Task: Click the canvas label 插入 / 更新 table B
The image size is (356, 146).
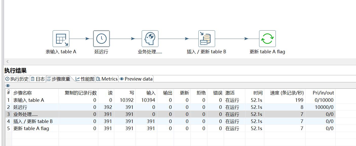Action: pyautogui.click(x=206, y=52)
